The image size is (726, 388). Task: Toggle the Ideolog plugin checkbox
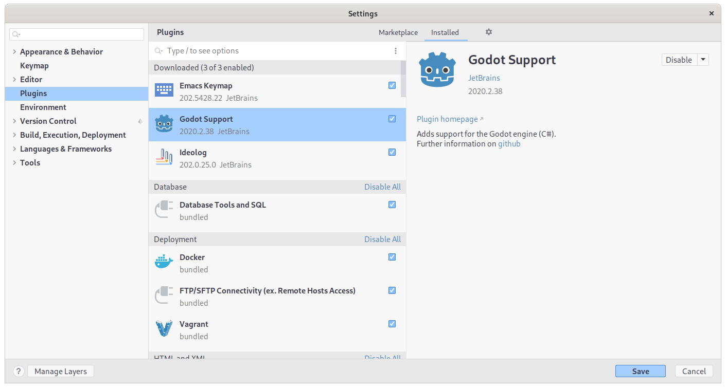(392, 152)
